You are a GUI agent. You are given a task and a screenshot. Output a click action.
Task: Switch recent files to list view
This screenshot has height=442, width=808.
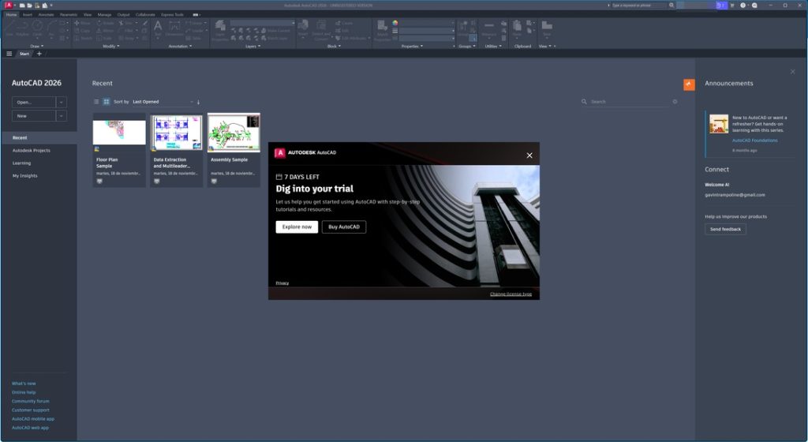point(96,102)
